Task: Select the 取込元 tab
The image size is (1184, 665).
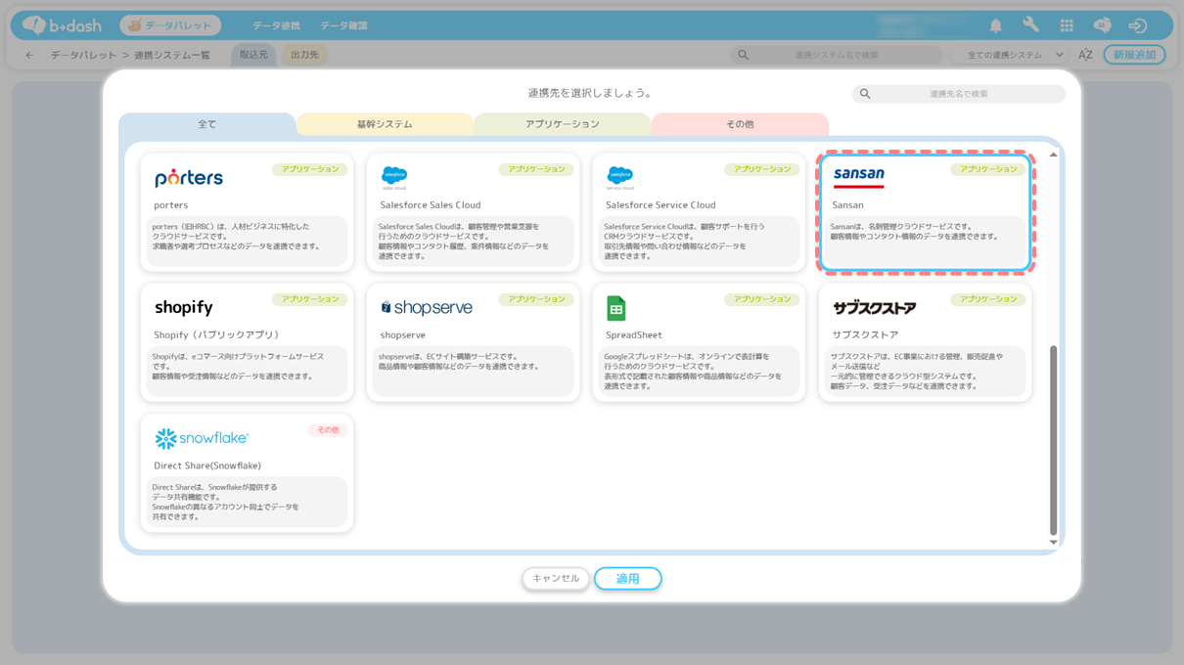Action: click(253, 55)
